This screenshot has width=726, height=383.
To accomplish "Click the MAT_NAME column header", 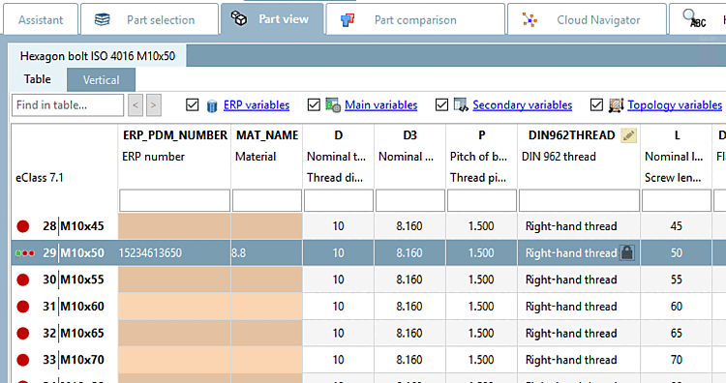I will coord(267,135).
